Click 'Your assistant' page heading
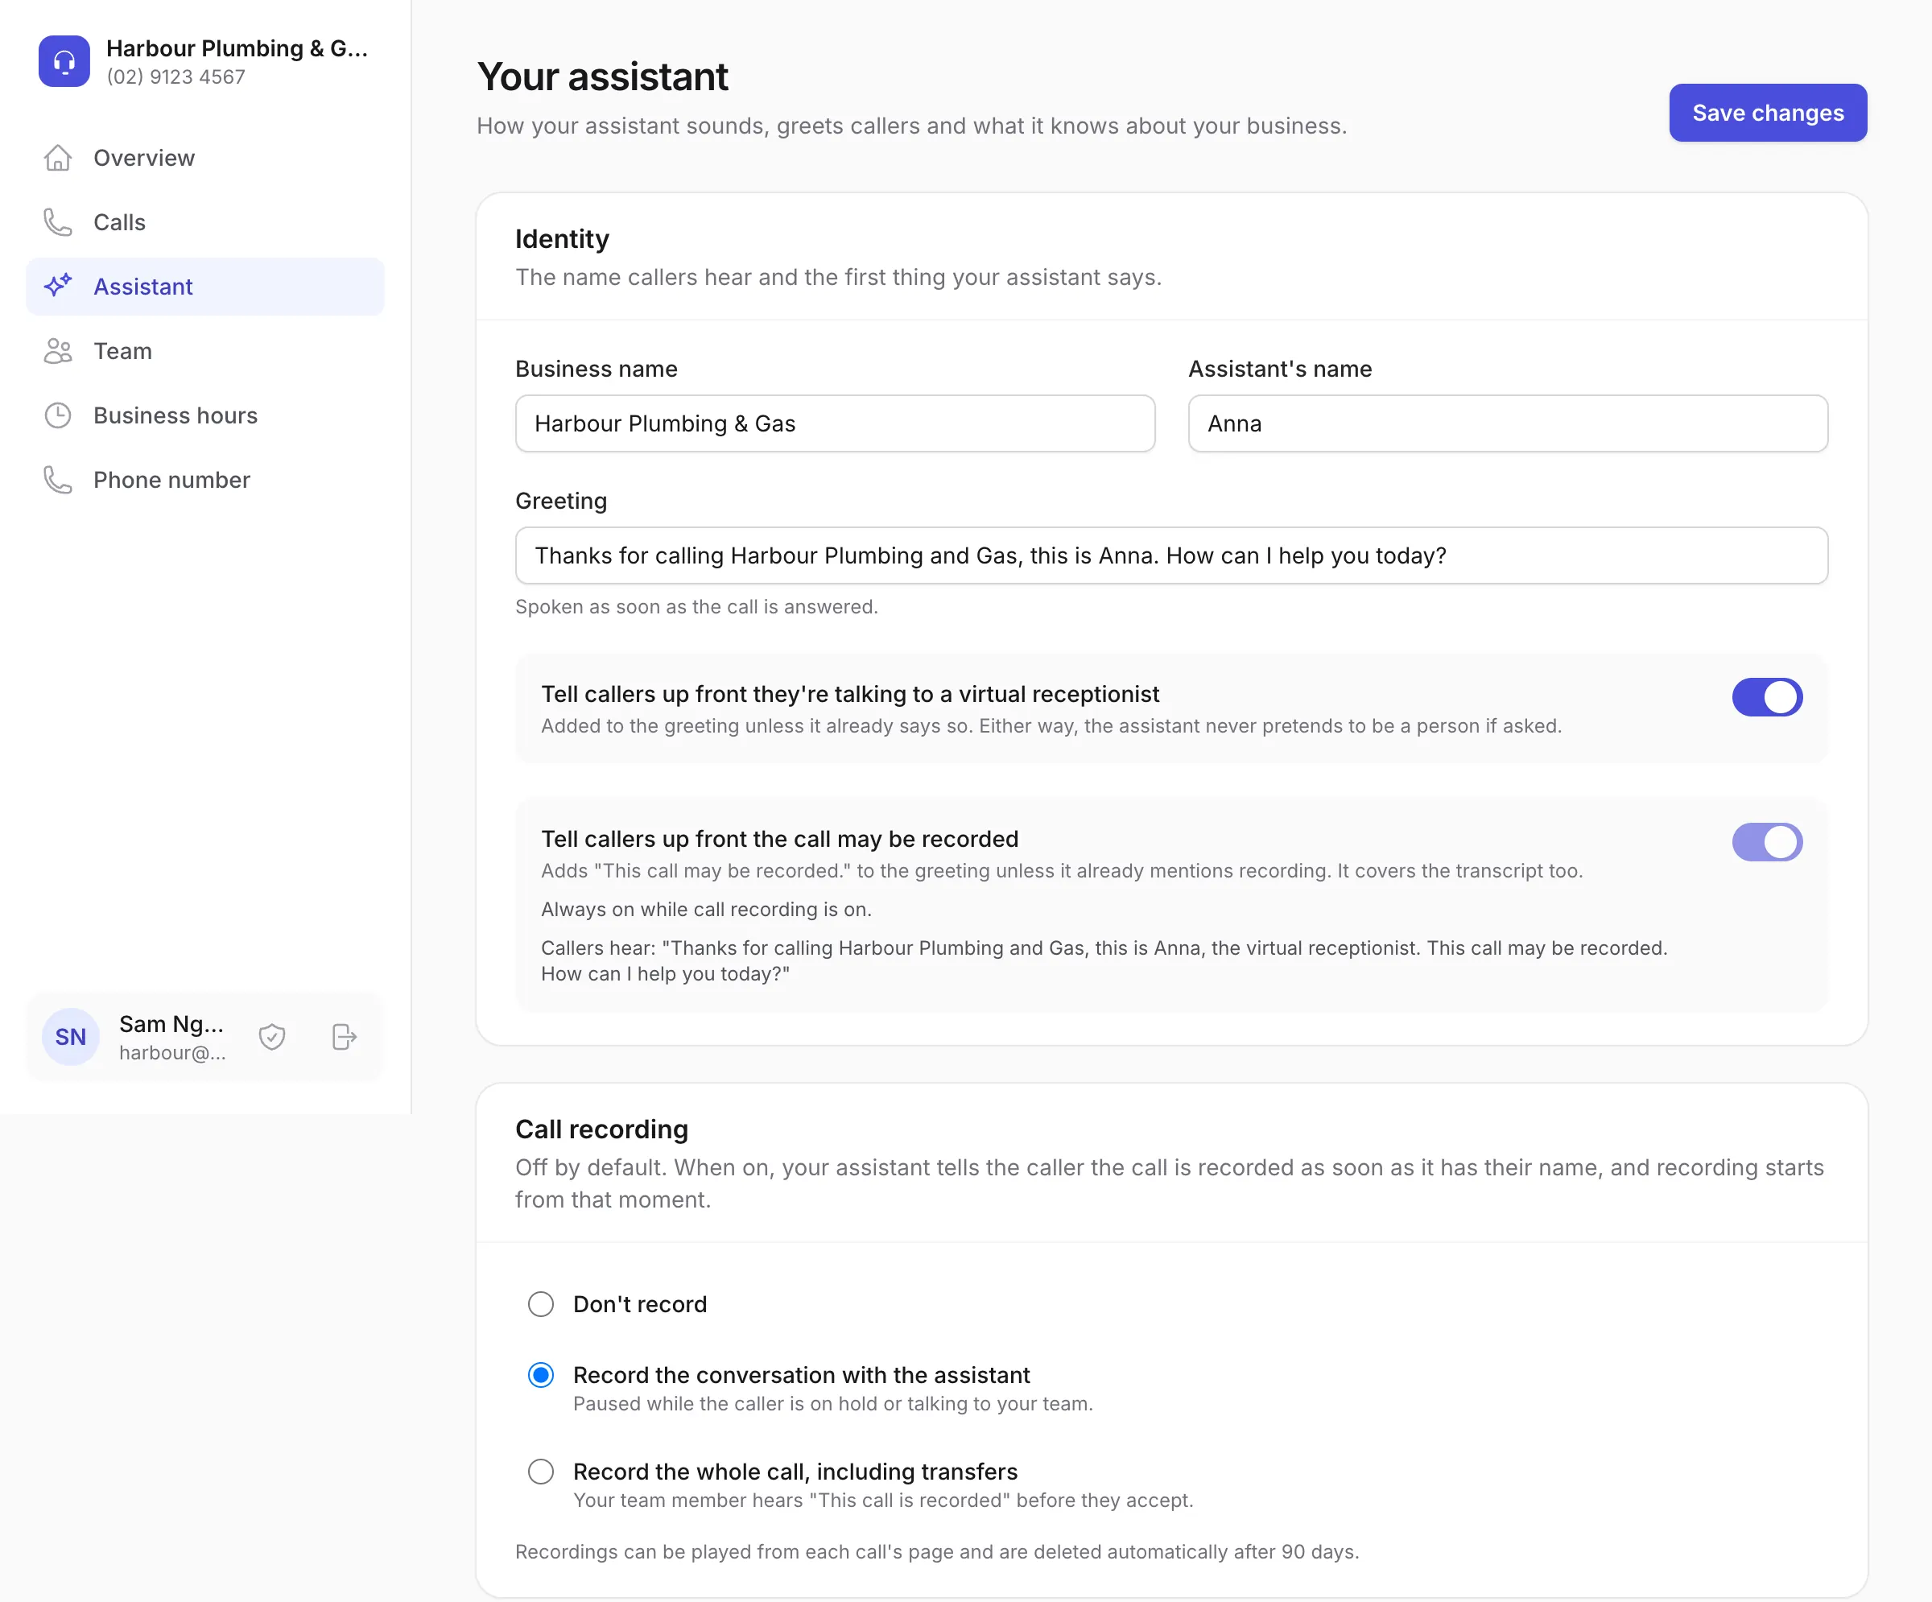The height and width of the screenshot is (1602, 1932). click(x=603, y=76)
